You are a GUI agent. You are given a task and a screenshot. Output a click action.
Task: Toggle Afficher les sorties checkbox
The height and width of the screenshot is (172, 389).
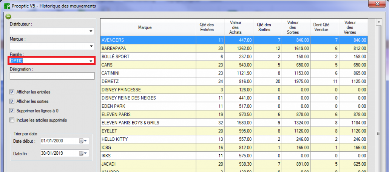[12, 101]
